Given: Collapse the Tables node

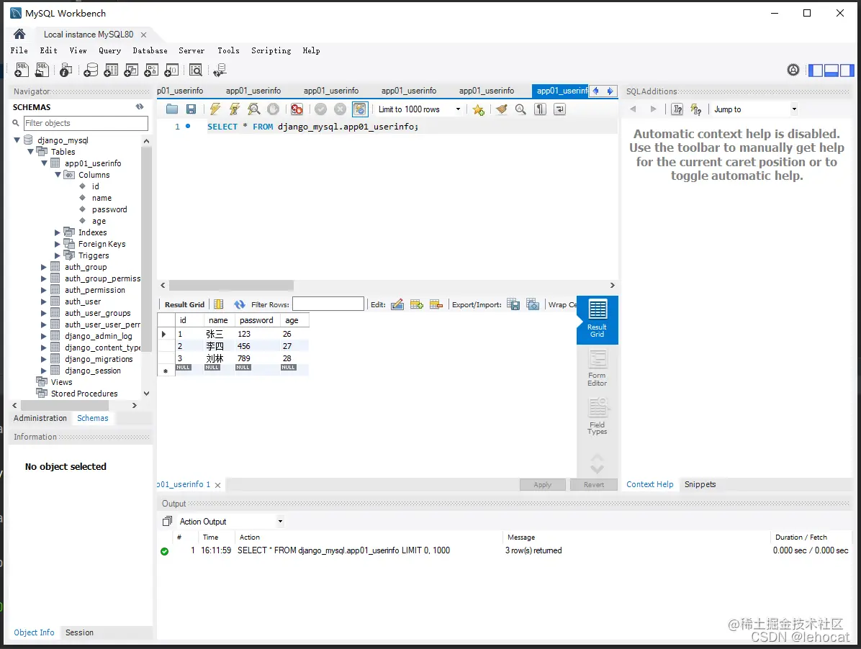Looking at the screenshot, I should click(x=31, y=151).
